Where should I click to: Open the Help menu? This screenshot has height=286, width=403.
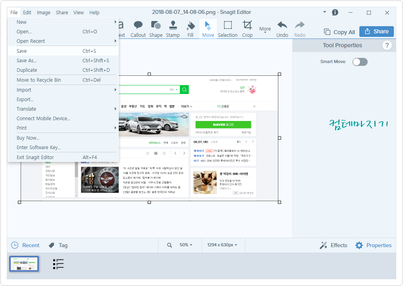click(94, 12)
